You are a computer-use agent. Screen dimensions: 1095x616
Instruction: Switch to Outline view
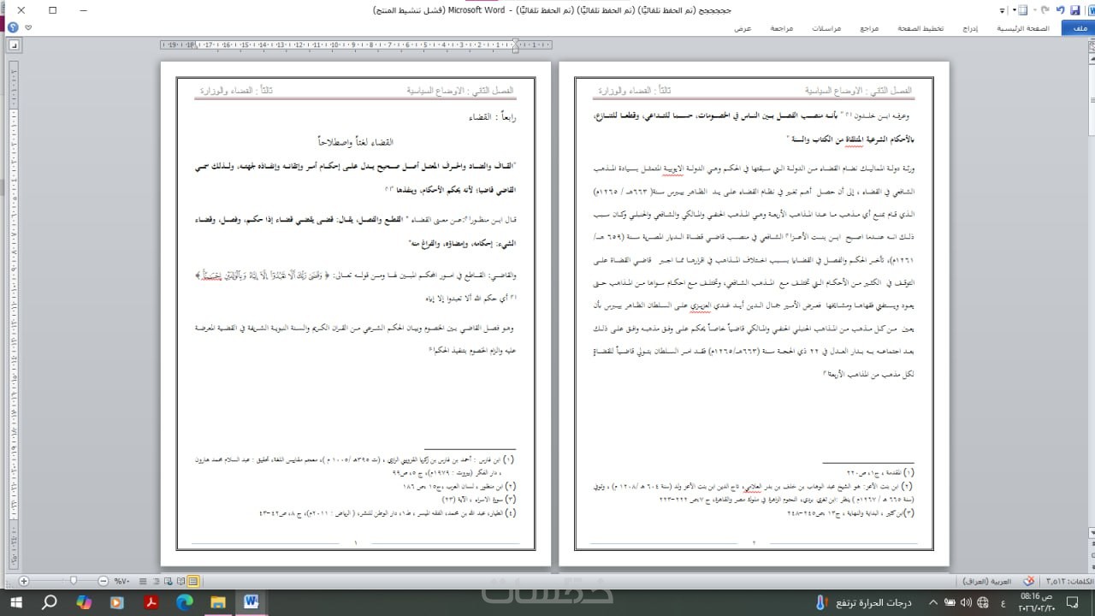156,581
